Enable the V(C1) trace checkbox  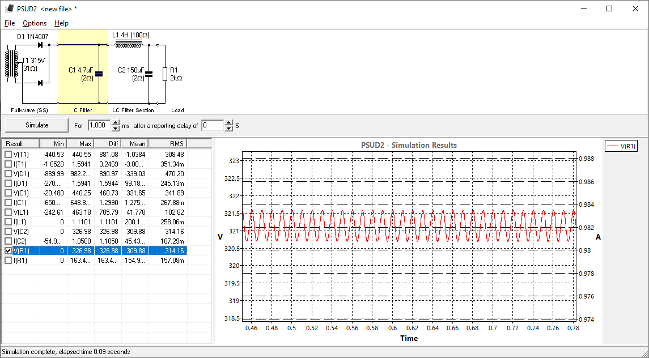coord(8,193)
